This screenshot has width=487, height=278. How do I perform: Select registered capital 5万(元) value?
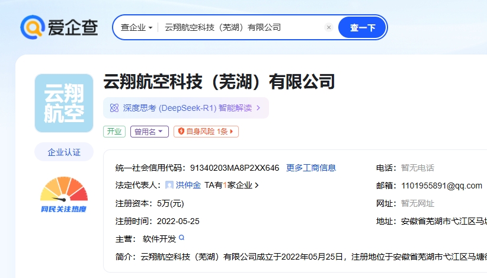(171, 203)
